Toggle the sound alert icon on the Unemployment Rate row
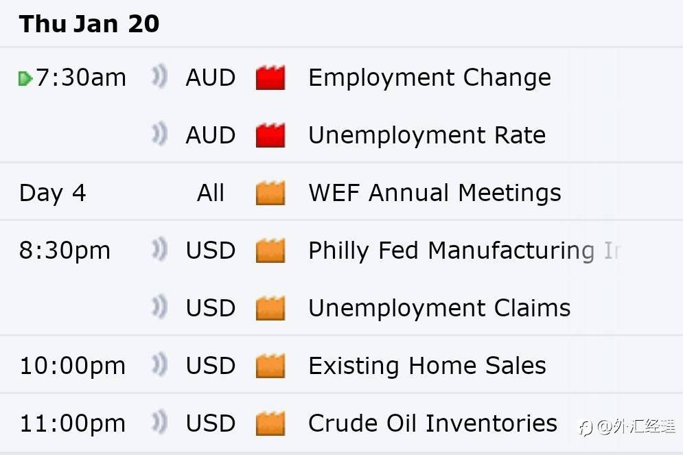 [159, 134]
